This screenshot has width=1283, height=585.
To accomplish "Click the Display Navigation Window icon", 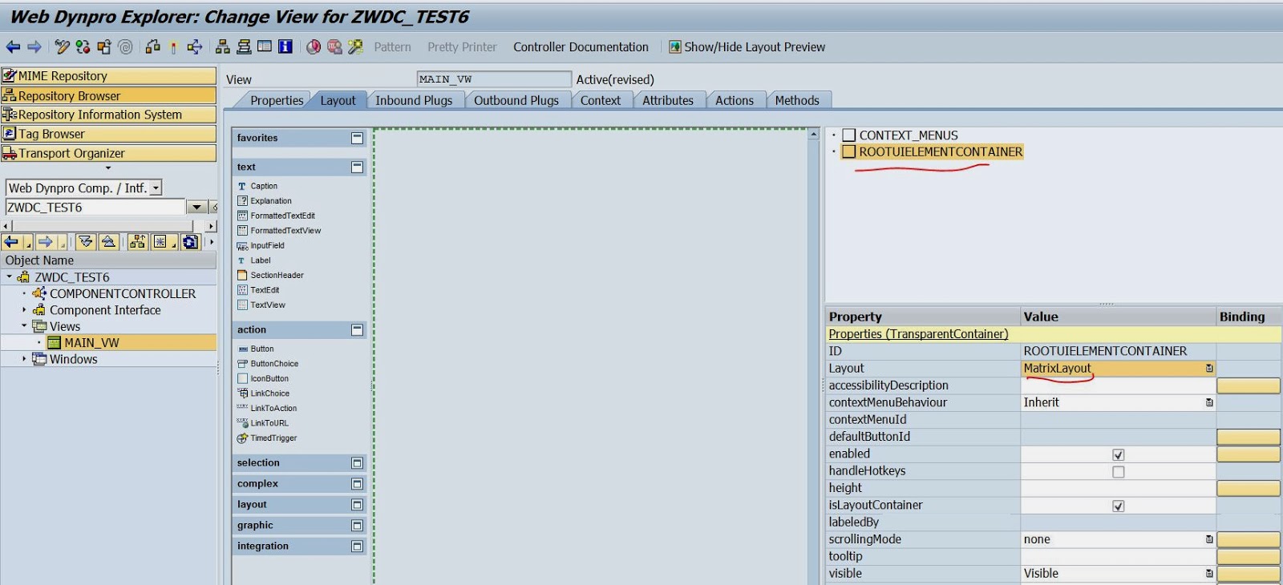I will (244, 47).
